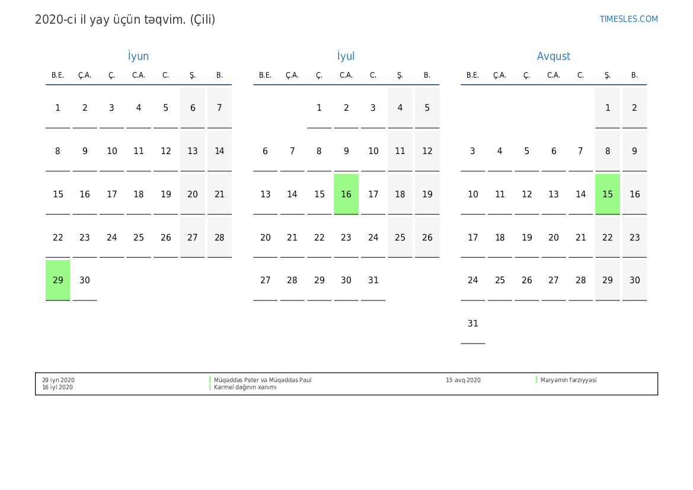Click the İyul month heading
Image resolution: width=693 pixels, height=490 pixels.
point(346,56)
